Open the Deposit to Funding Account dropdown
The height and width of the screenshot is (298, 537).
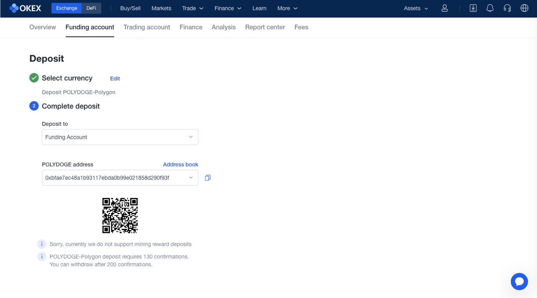pos(120,137)
